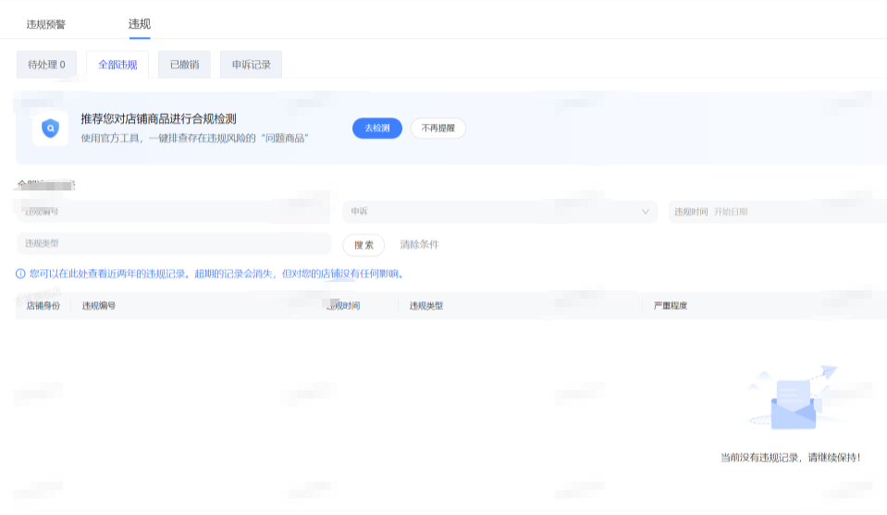Focus the 违规编号 input field
The height and width of the screenshot is (515, 887).
[x=173, y=212]
